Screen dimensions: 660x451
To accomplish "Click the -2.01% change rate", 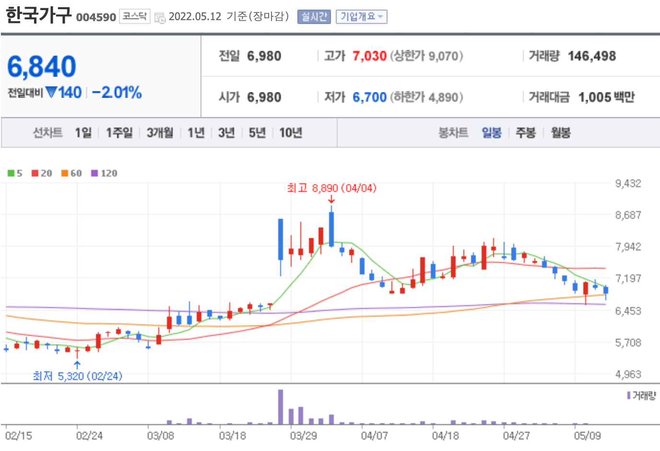I will coord(117,92).
